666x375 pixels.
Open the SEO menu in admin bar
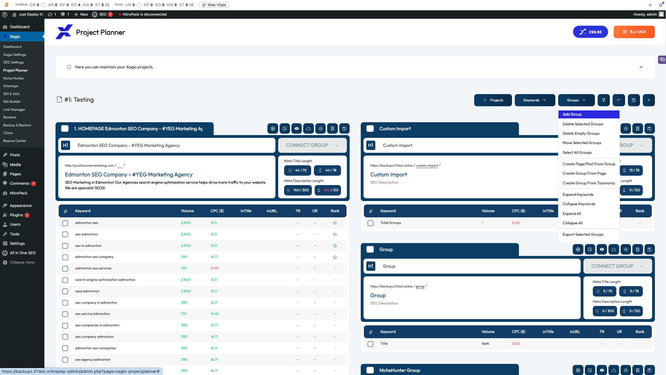tap(102, 14)
